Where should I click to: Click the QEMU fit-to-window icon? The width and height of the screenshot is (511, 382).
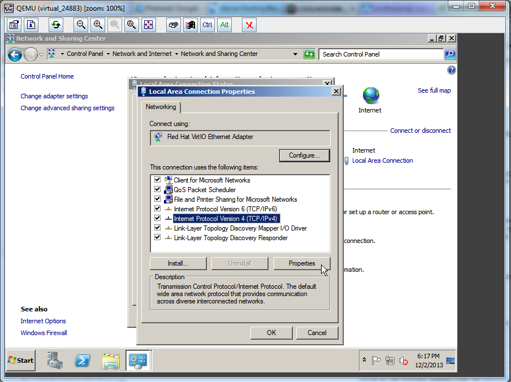[148, 25]
